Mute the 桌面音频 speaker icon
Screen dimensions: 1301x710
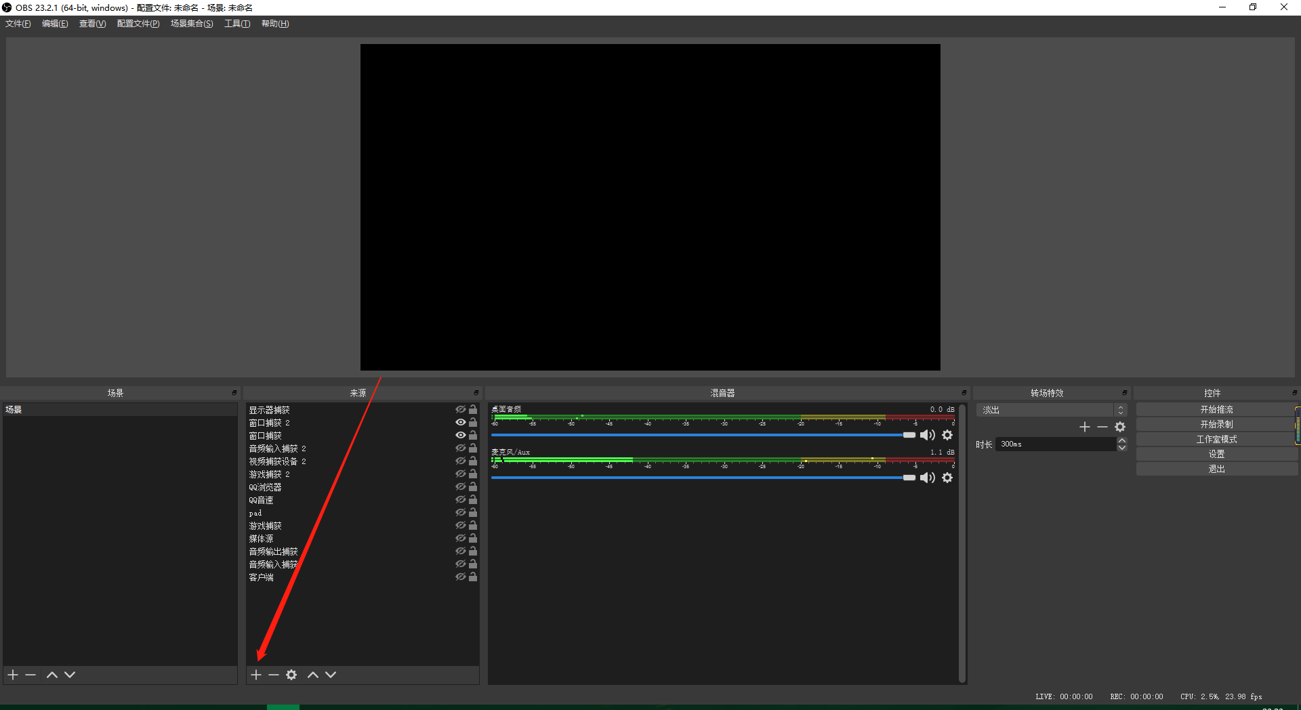tap(927, 435)
